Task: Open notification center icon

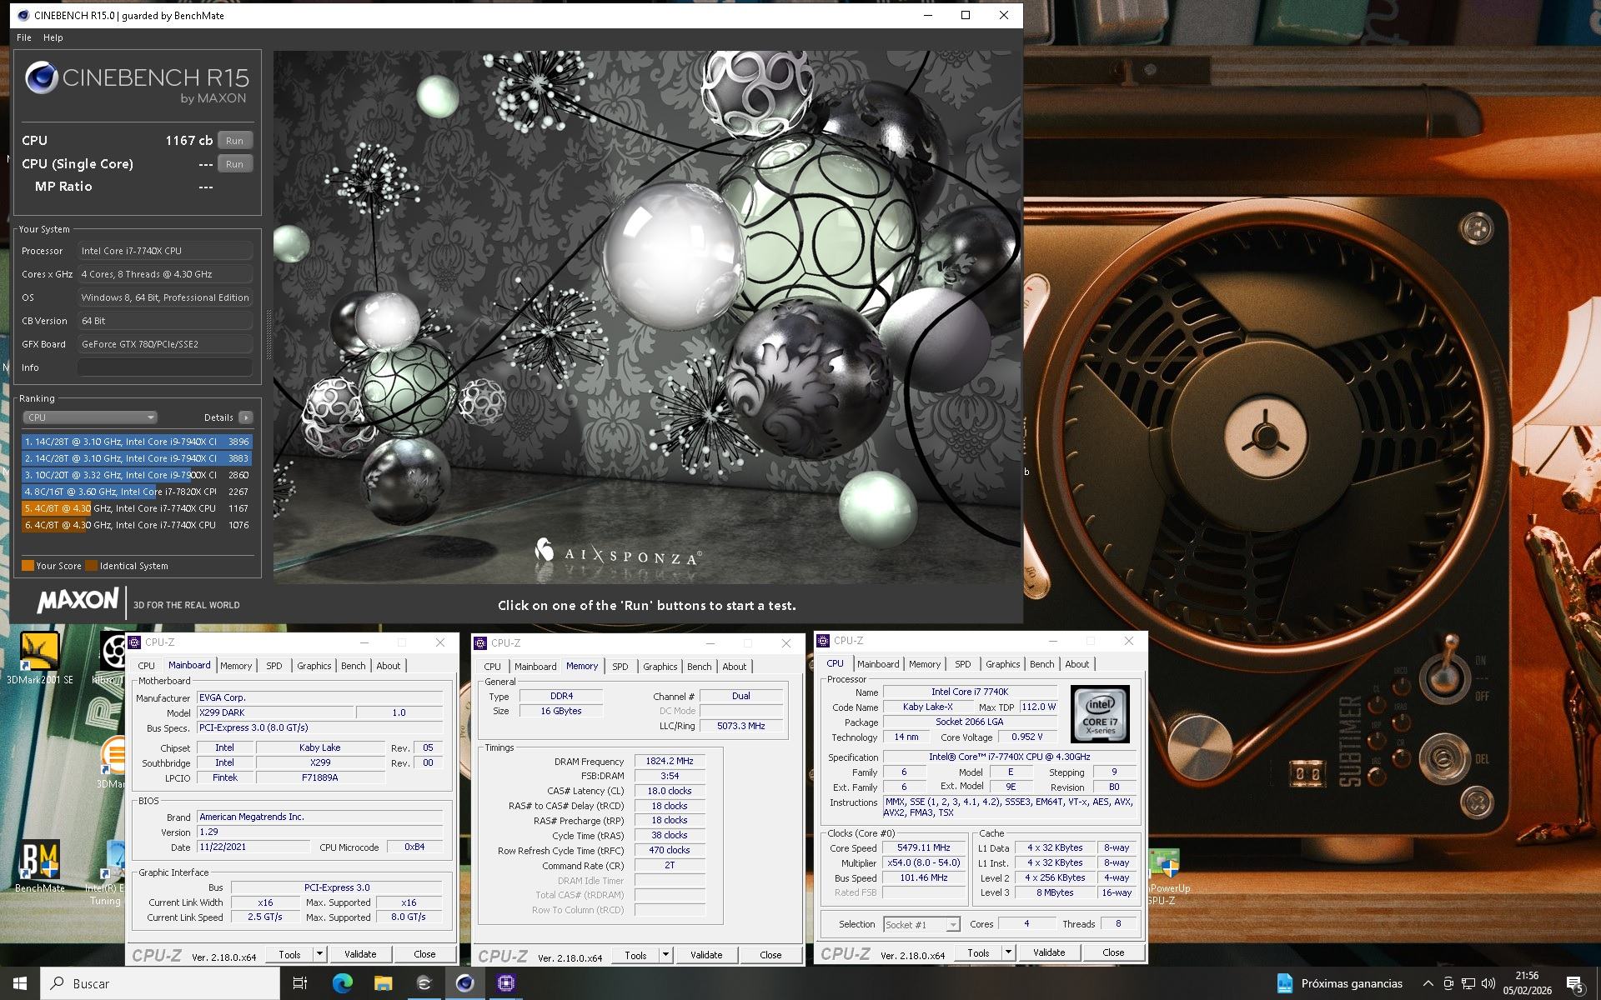Action: (x=1574, y=984)
